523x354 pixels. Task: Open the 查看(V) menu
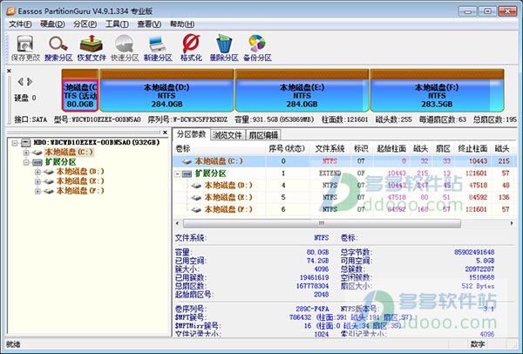click(x=149, y=24)
